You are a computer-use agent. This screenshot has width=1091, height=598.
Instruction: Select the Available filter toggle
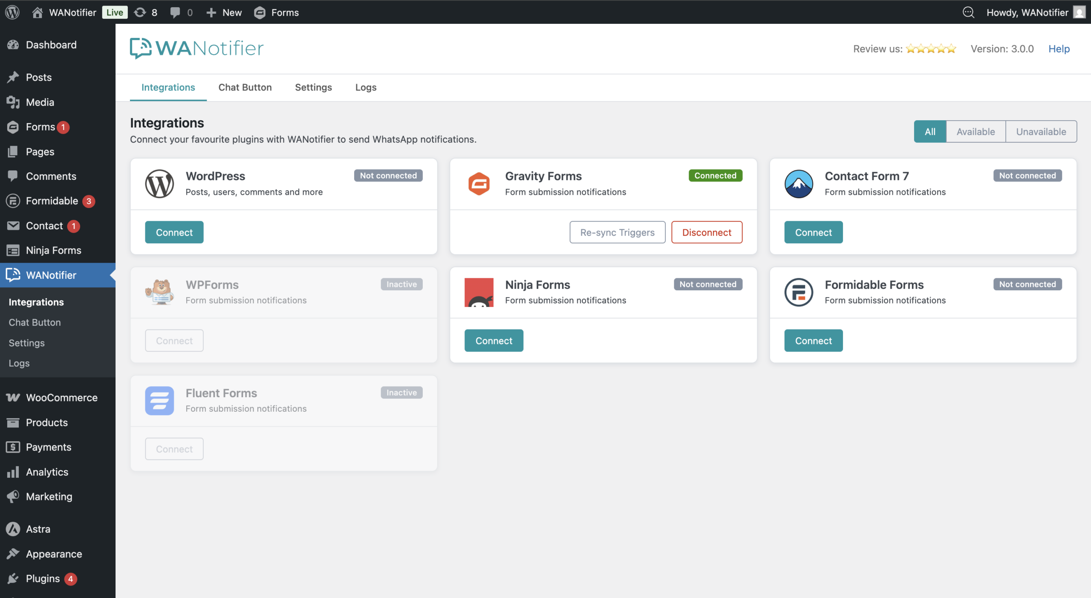(x=975, y=132)
